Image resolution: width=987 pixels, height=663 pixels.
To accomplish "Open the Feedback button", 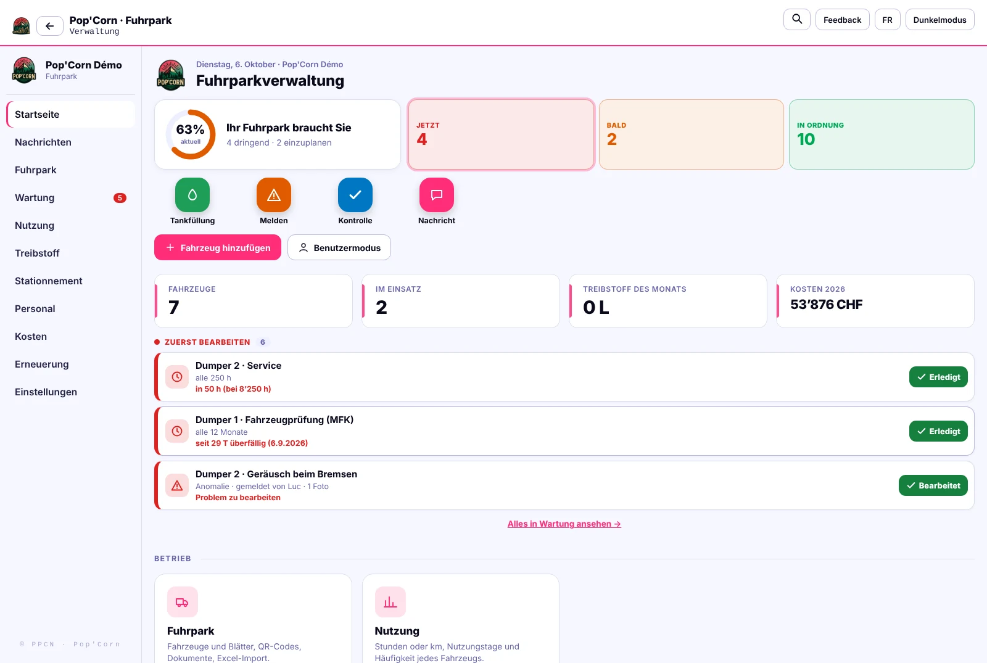I will click(x=842, y=20).
